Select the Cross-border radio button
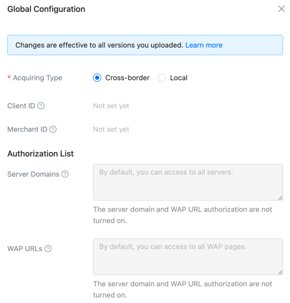 pyautogui.click(x=97, y=78)
